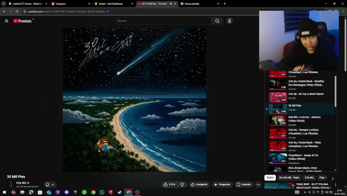Screen dimensions: 347x196
Task: Reload the YouTube page
Action: pyautogui.click(x=17, y=11)
